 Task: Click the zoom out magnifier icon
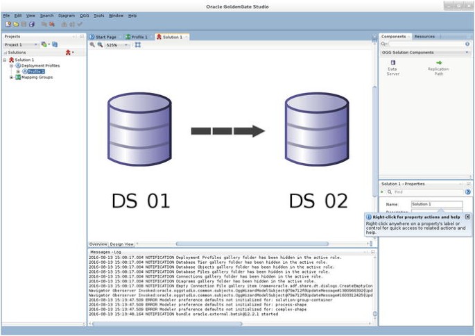click(100, 44)
